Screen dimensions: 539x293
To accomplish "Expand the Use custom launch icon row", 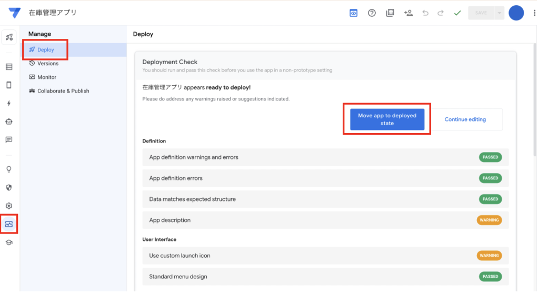I will tap(325, 256).
